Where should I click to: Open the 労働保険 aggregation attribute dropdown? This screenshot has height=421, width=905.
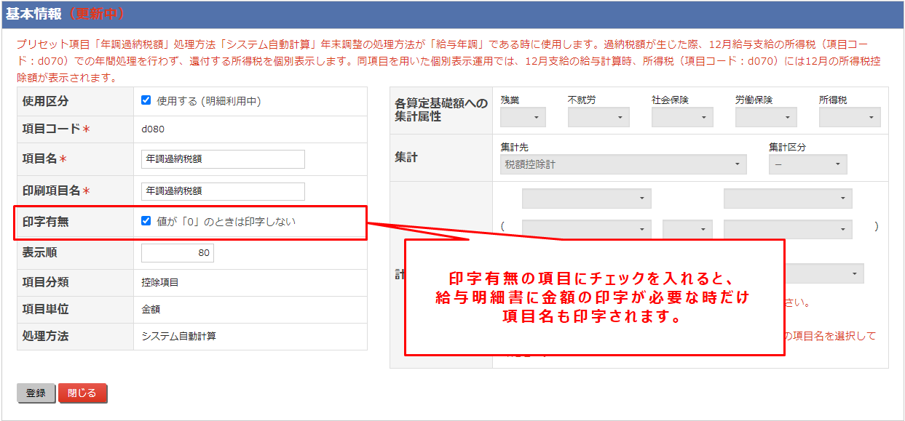765,116
